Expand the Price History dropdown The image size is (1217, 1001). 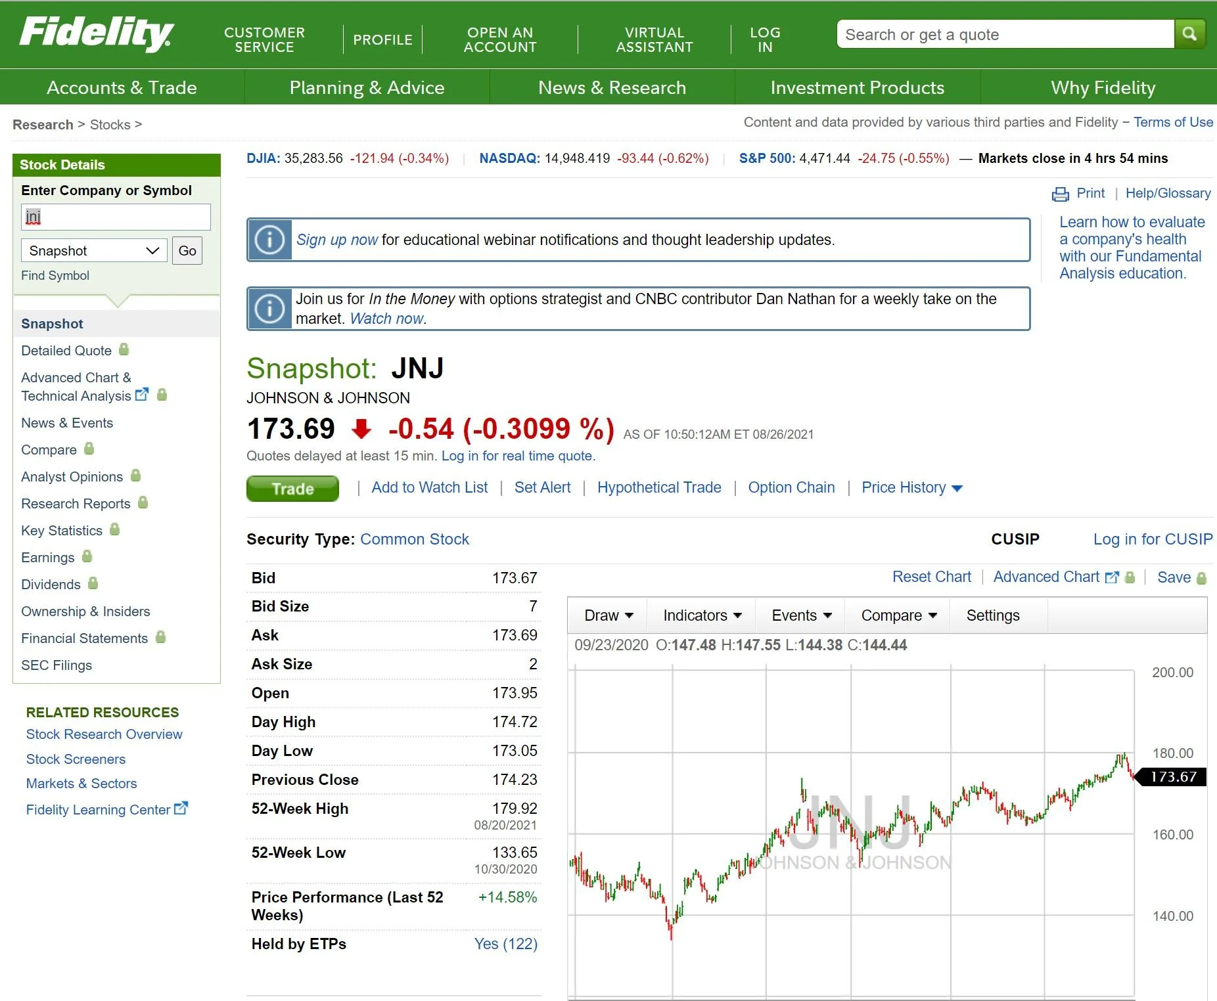(x=912, y=487)
